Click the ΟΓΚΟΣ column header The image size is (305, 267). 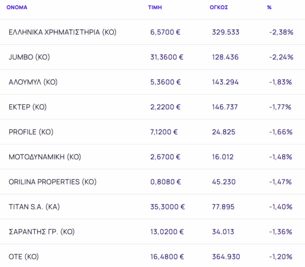(219, 8)
